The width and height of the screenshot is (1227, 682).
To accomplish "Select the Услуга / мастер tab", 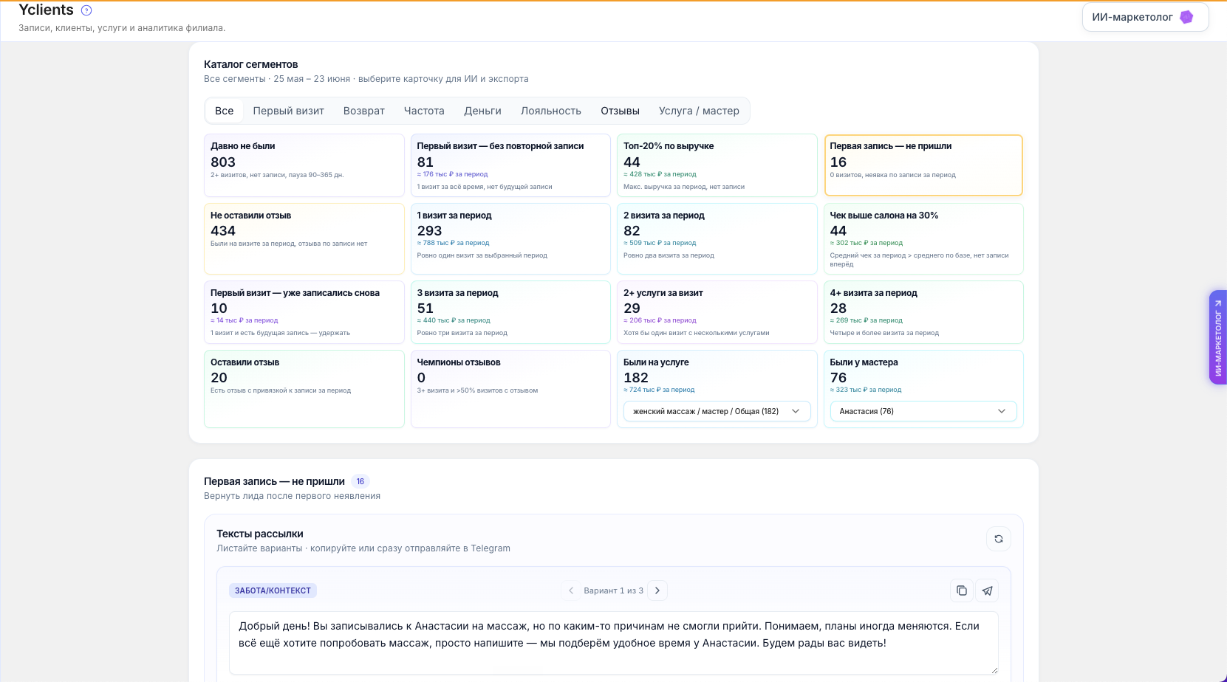I will coord(699,111).
